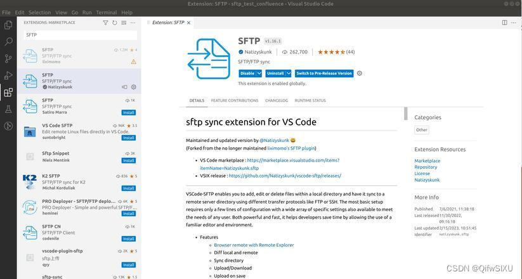
Task: Open Disable button dropdown arrow
Action: pos(259,74)
